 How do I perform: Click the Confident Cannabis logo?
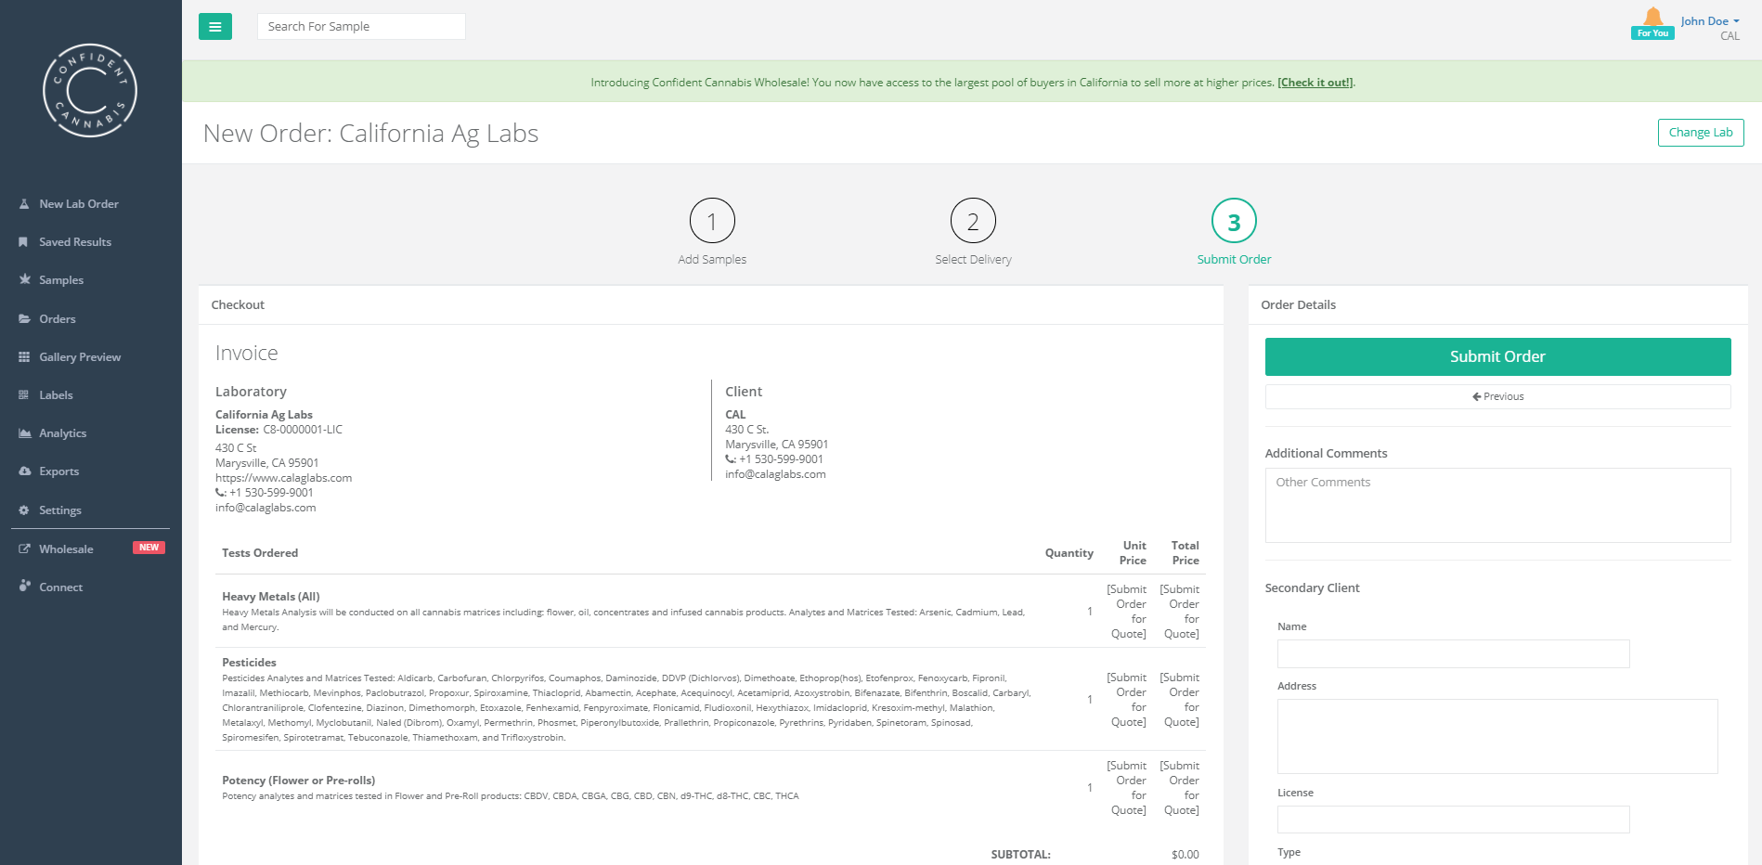[90, 91]
